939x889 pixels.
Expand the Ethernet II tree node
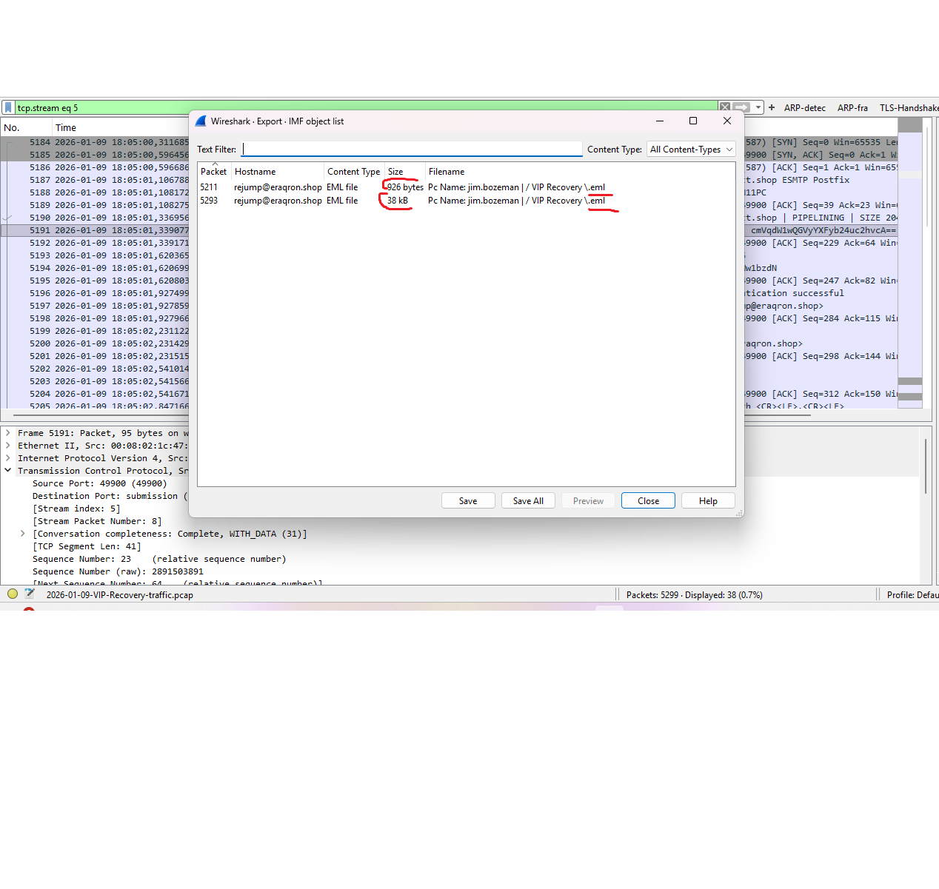pos(8,446)
